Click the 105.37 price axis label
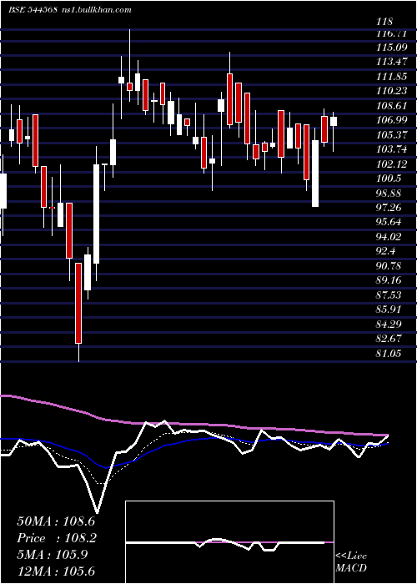Image resolution: width=417 pixels, height=584 pixels. (x=391, y=135)
